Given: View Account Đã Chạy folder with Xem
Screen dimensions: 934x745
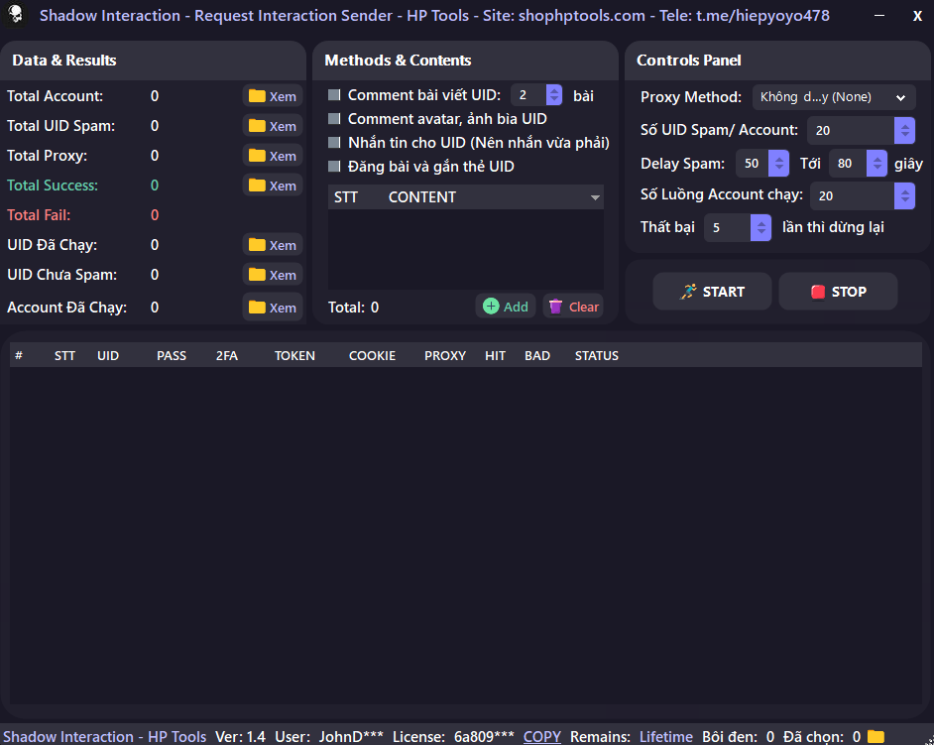Looking at the screenshot, I should [273, 308].
